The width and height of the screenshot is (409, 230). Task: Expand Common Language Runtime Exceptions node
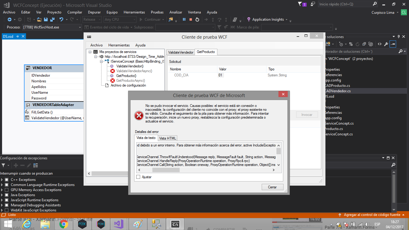click(x=2, y=185)
